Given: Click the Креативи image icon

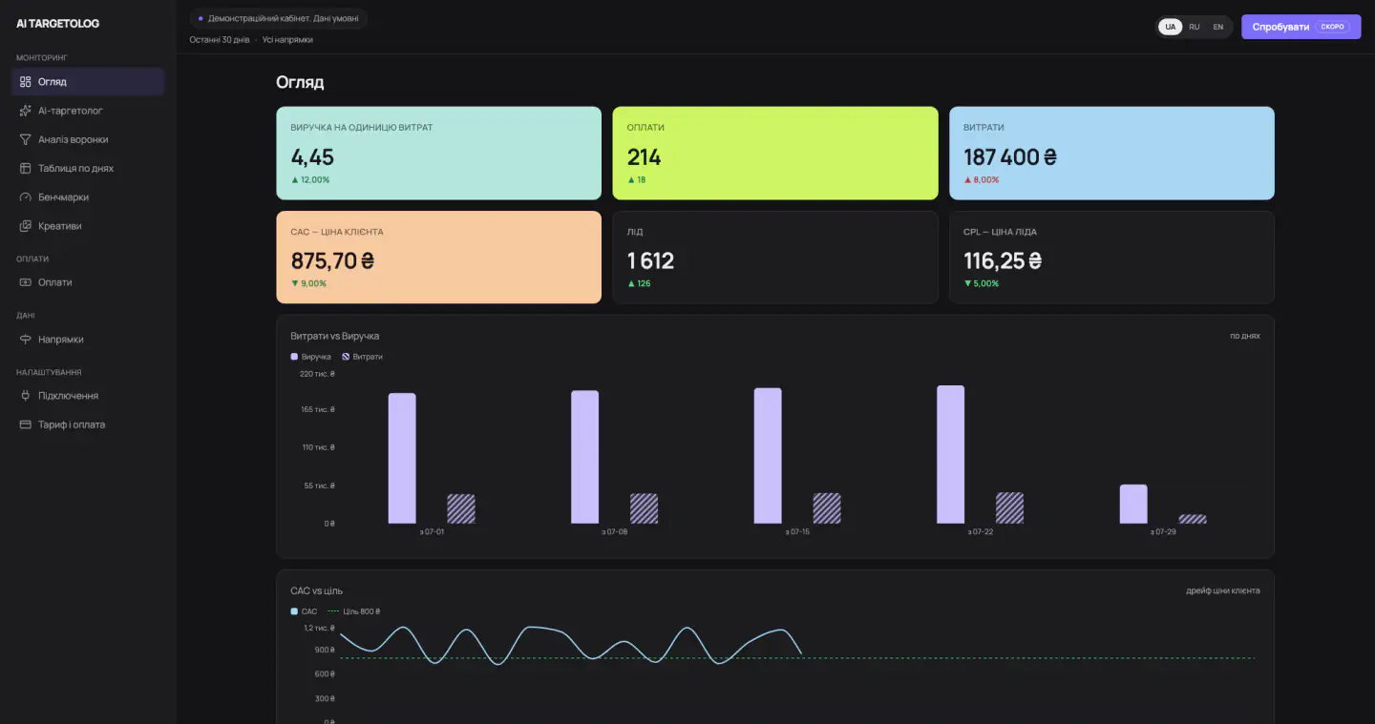Looking at the screenshot, I should [x=26, y=226].
